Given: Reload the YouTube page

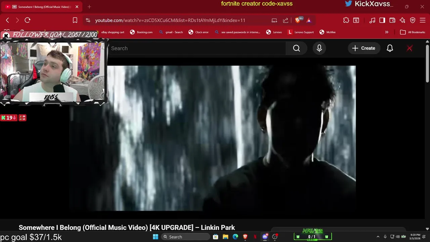Looking at the screenshot, I should click(28, 20).
